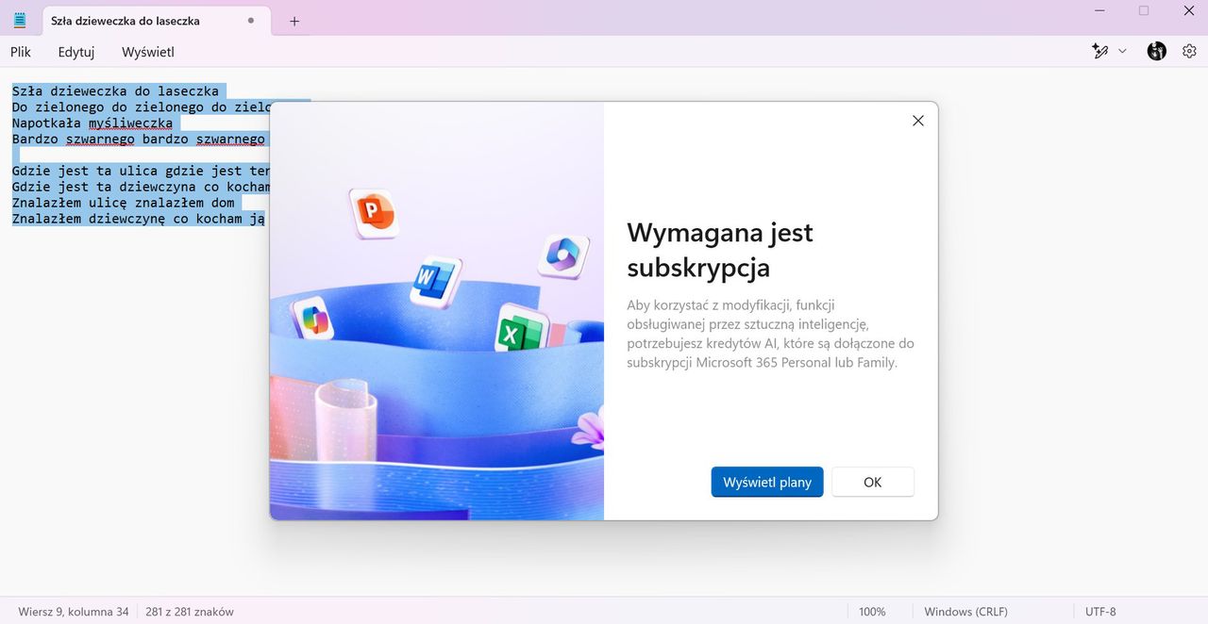The width and height of the screenshot is (1208, 624).
Task: Open a new tab with plus icon
Action: (294, 20)
